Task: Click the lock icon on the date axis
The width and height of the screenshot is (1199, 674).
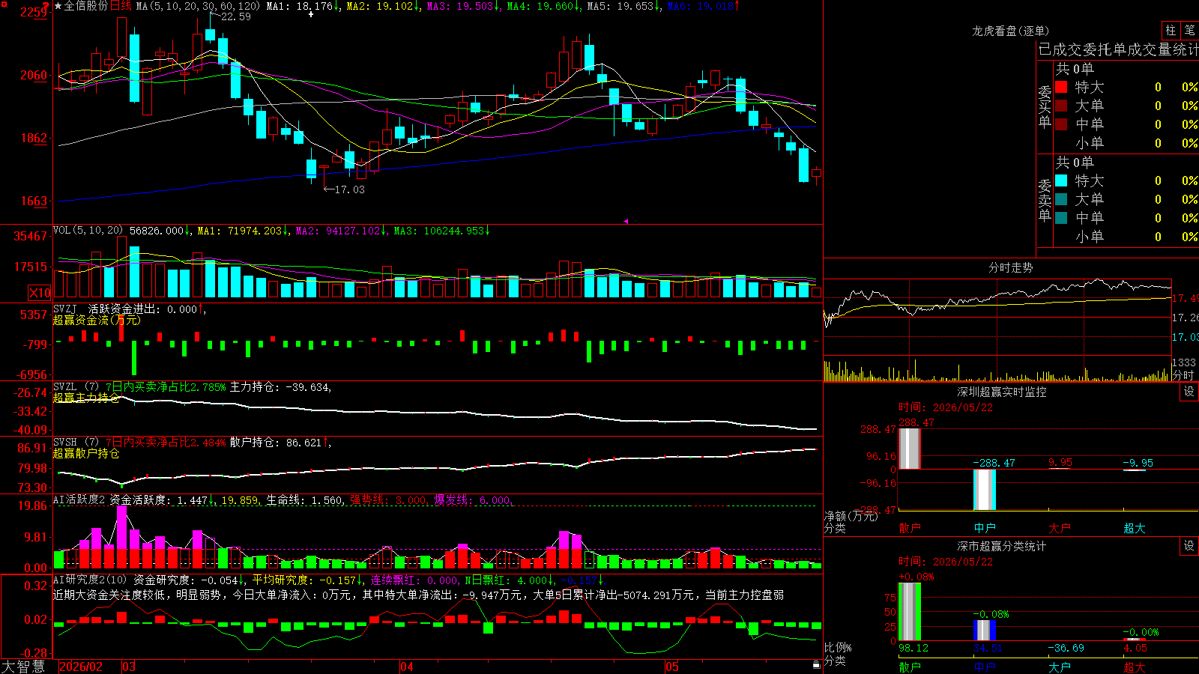Action: (816, 665)
